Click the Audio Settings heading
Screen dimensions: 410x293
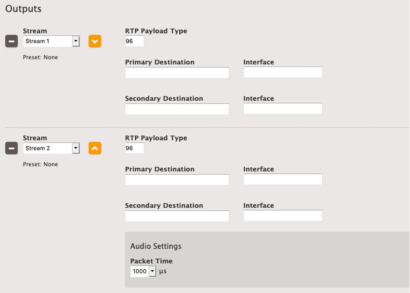[156, 246]
